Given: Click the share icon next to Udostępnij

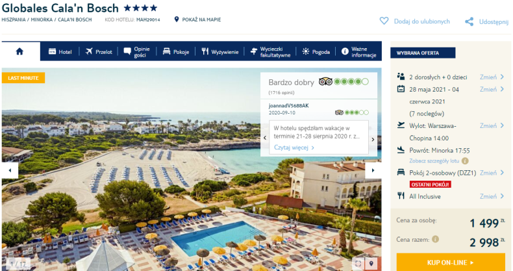Looking at the screenshot, I should [x=469, y=22].
